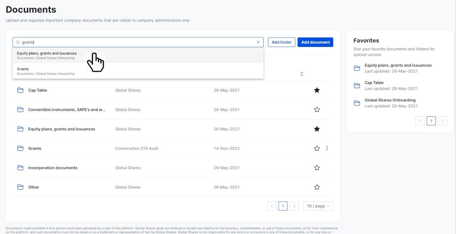Clear the search field with X icon

[258, 42]
